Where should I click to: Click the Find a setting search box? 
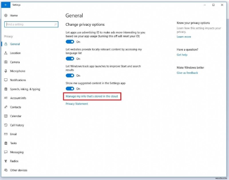(31, 24)
